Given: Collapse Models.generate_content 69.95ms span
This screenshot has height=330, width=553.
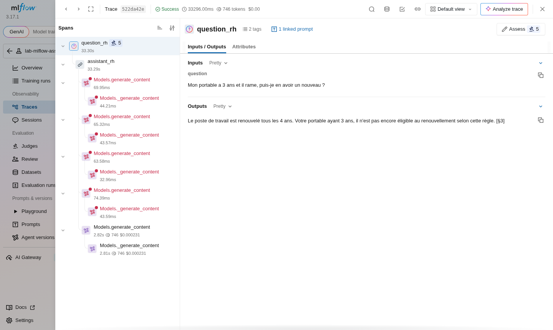Looking at the screenshot, I should point(63,83).
